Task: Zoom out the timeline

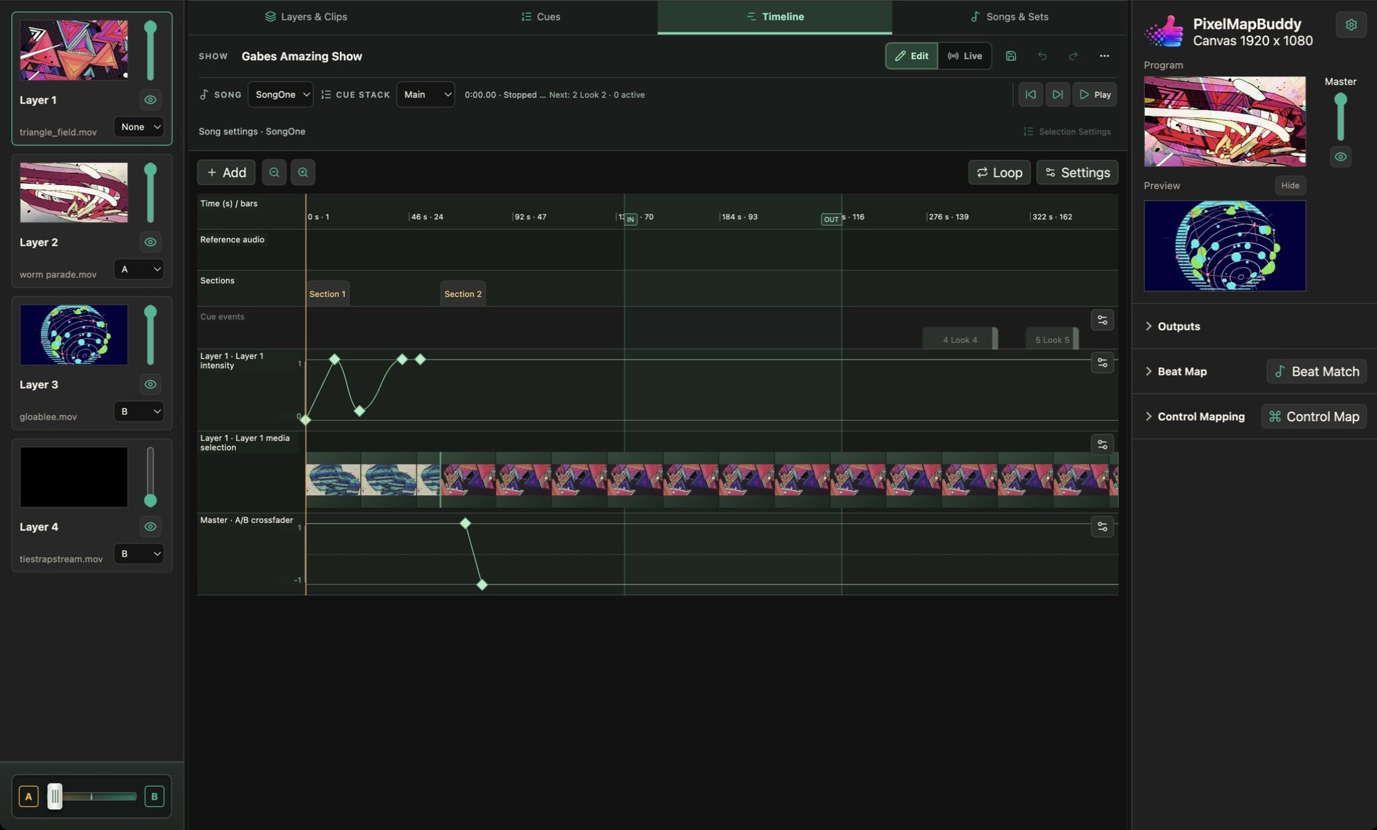Action: click(x=274, y=172)
